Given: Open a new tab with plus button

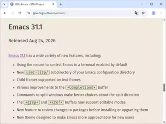Looking at the screenshot, I should (61, 4).
